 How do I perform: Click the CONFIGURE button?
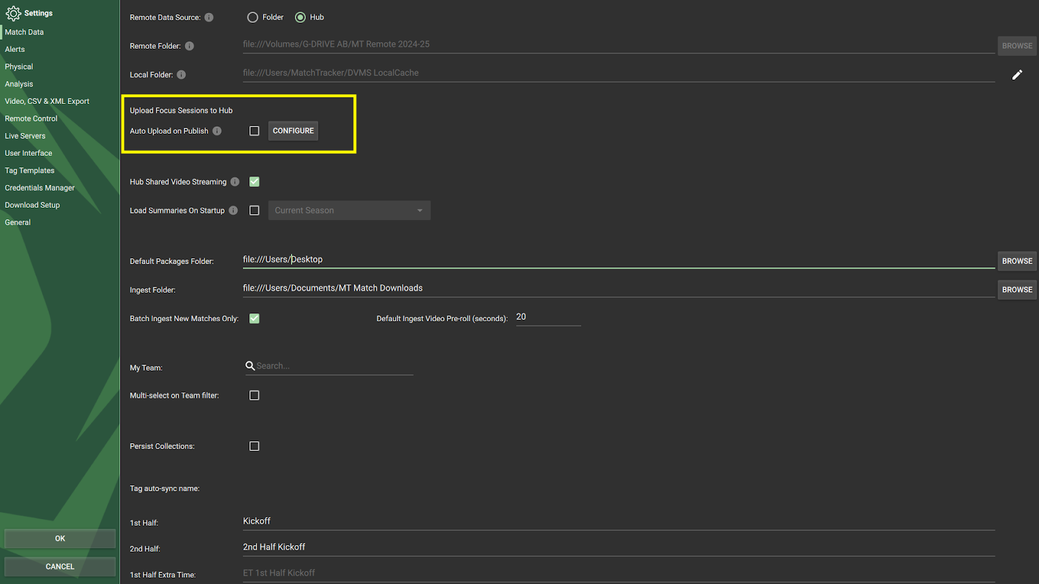[293, 130]
